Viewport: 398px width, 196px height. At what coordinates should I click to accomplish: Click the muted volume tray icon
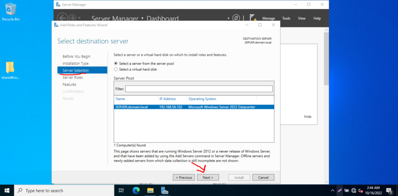(360, 191)
